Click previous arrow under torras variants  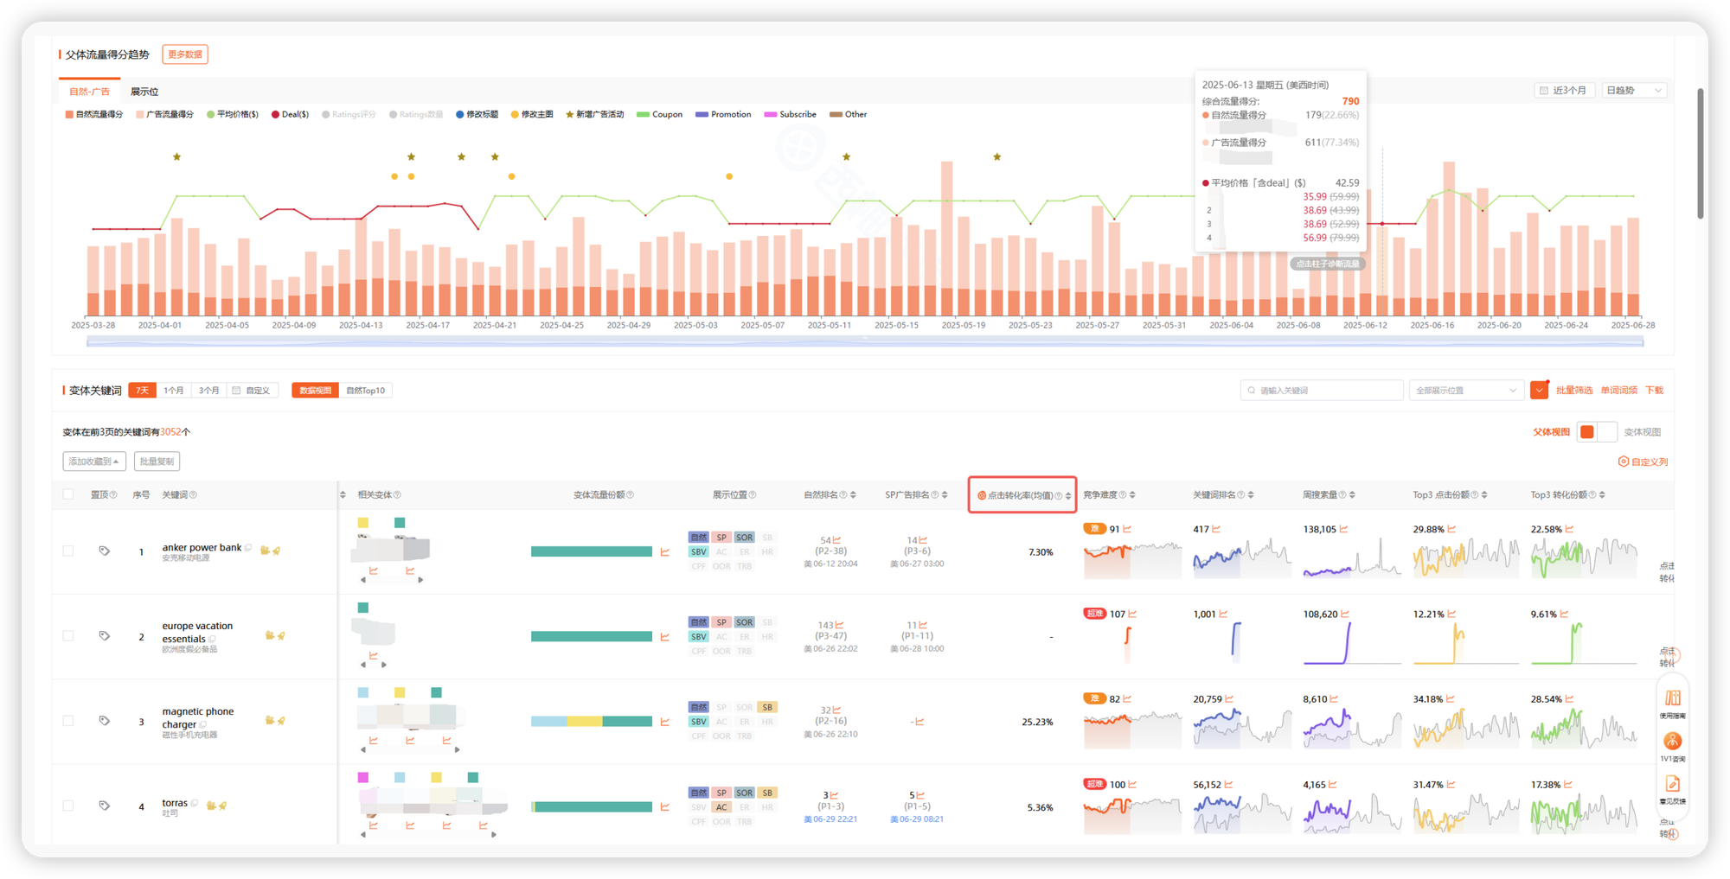point(363,835)
